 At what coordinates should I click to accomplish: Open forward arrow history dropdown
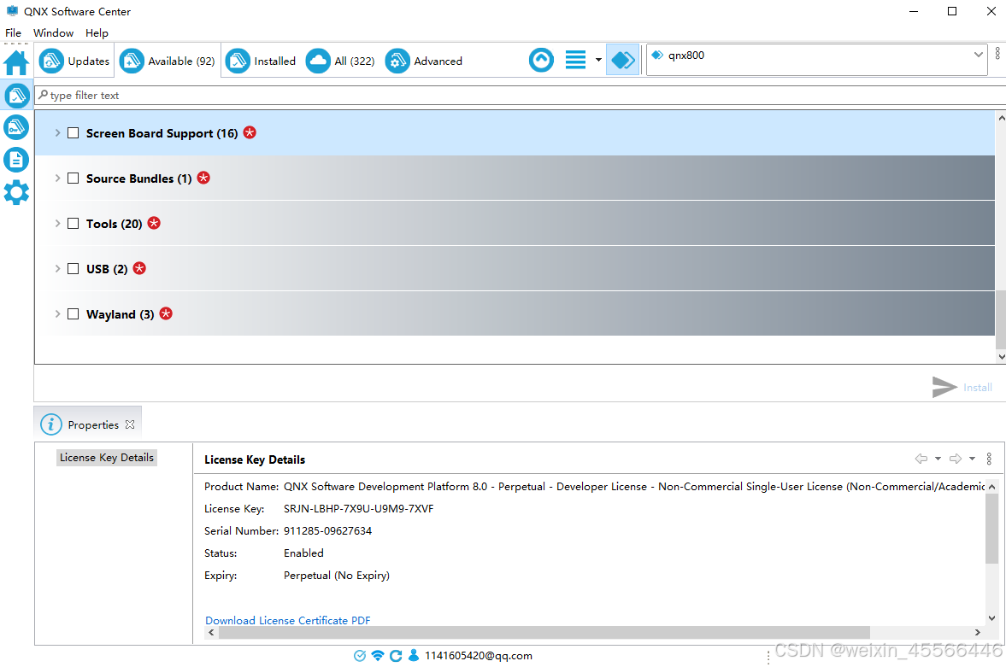(x=972, y=459)
